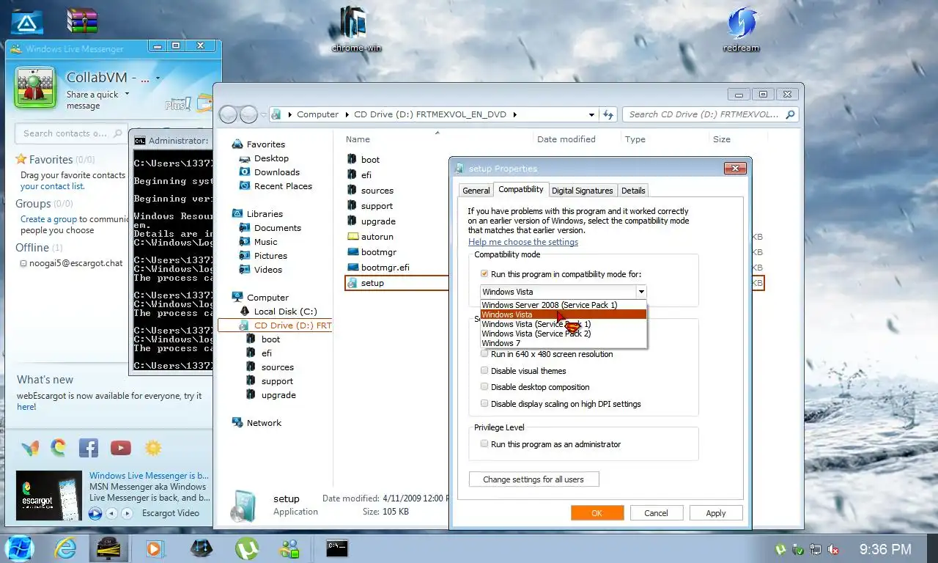Image resolution: width=938 pixels, height=563 pixels.
Task: Click OK in setup Properties
Action: [x=597, y=513]
